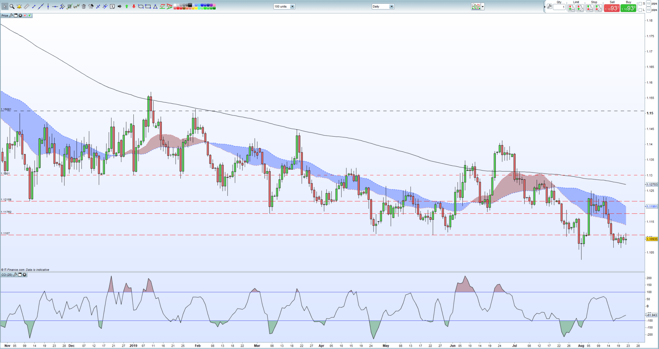Insert a green up arrow marker
This screenshot has width=659, height=349.
click(126, 7)
